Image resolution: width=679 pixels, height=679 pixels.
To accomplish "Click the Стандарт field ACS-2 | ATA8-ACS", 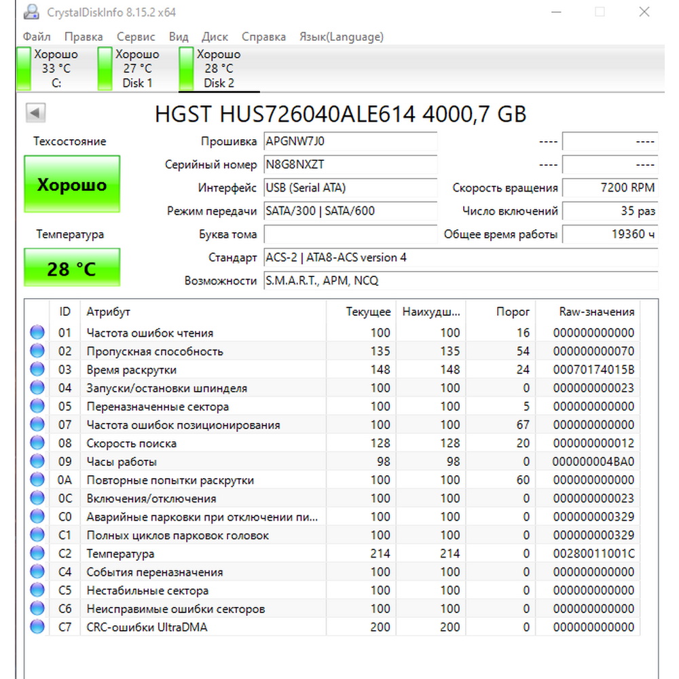I will [x=461, y=257].
